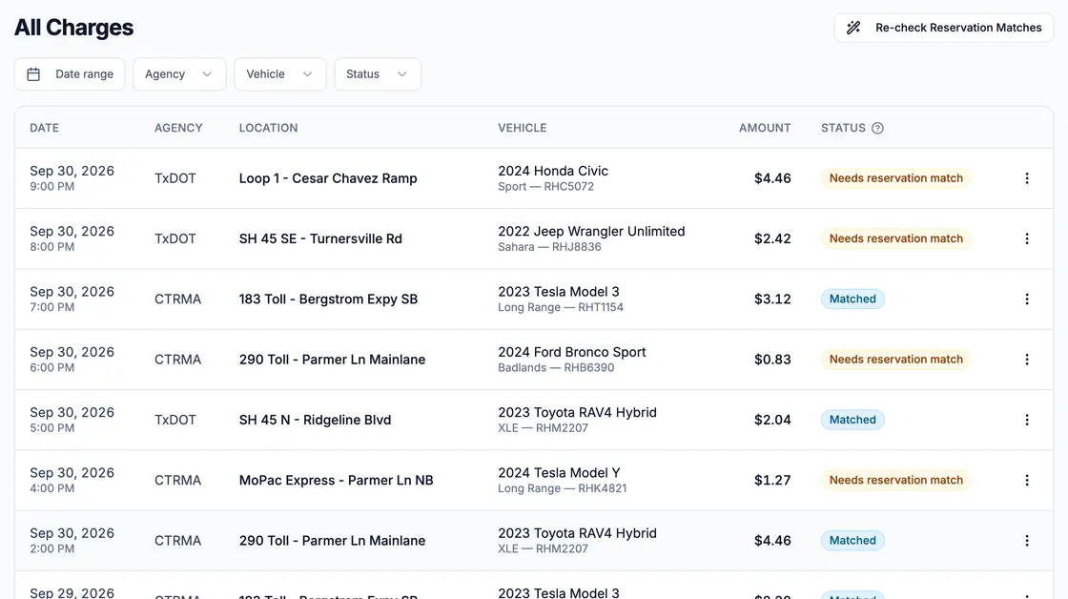The image size is (1068, 599).
Task: Open the Agency filter dropdown
Action: (x=179, y=74)
